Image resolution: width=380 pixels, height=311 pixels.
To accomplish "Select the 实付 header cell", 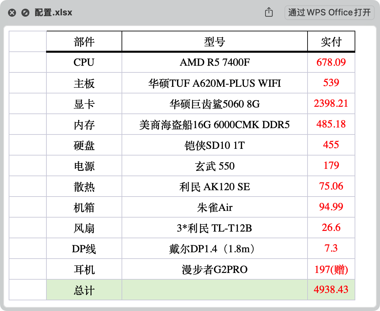I will point(331,41).
